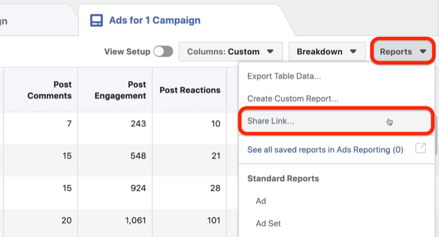Viewport: 439px width, 237px height.
Task: Click the Post Reactions value 28
Action: tap(215, 188)
